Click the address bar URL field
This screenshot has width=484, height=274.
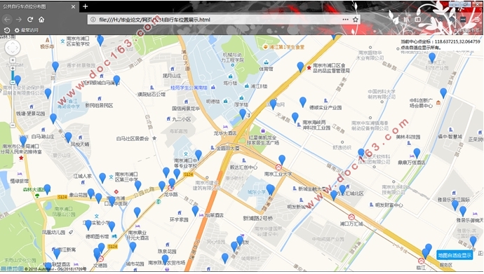pyautogui.click(x=216, y=20)
